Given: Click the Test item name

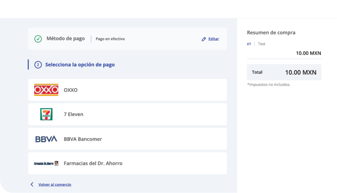Looking at the screenshot, I should point(262,44).
